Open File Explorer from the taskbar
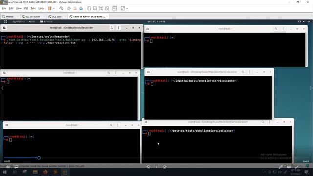 (x=35, y=172)
